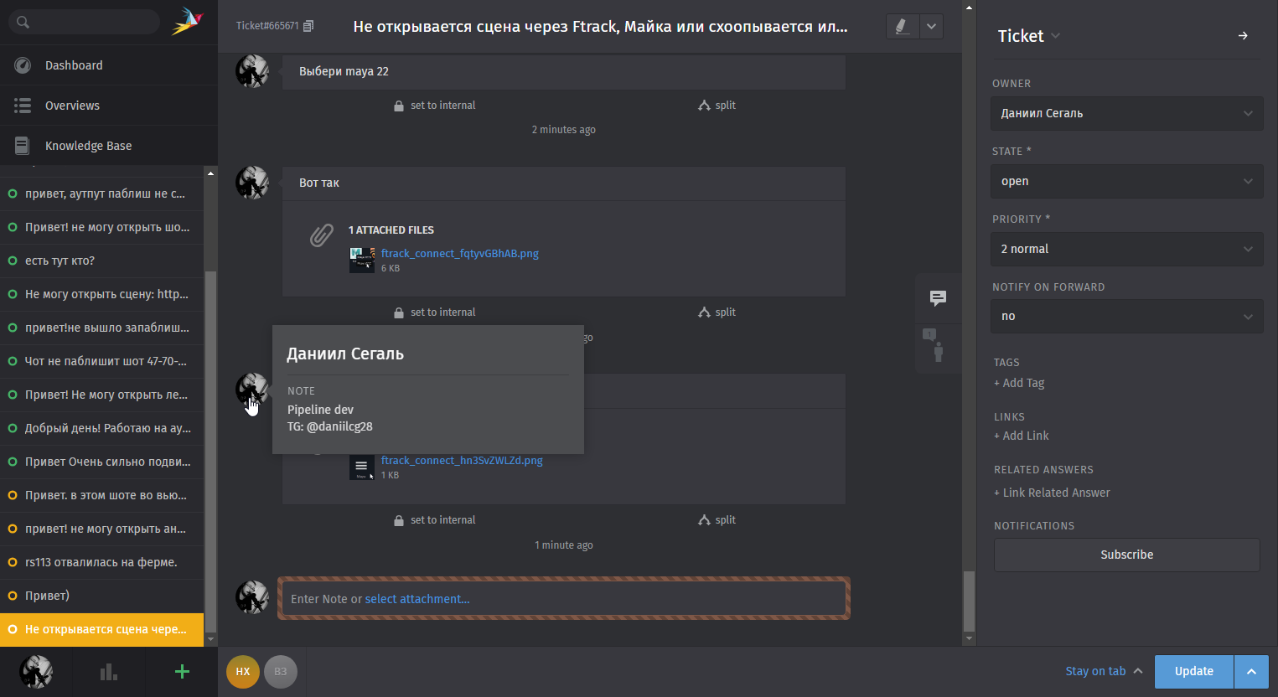
Task: Click the highlighter marker icon
Action: click(903, 27)
